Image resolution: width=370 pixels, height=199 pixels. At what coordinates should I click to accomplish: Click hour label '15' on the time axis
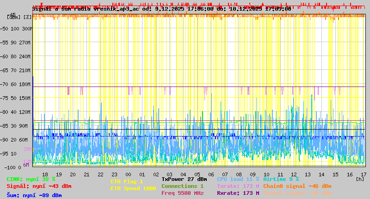(x=335, y=174)
